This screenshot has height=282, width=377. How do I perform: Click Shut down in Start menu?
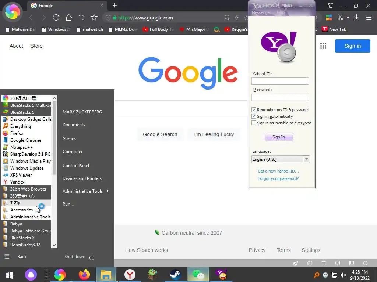(x=75, y=257)
